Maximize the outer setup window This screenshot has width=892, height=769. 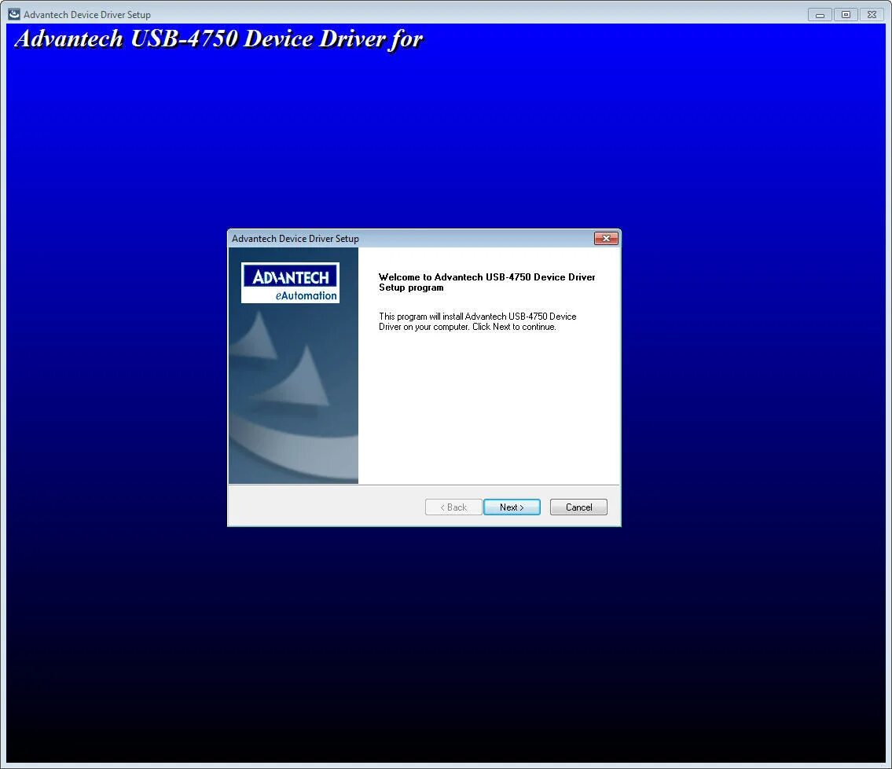(x=846, y=15)
